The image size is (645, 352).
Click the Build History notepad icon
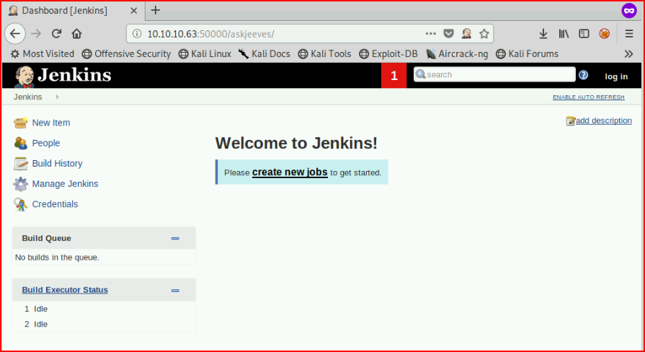coord(20,164)
